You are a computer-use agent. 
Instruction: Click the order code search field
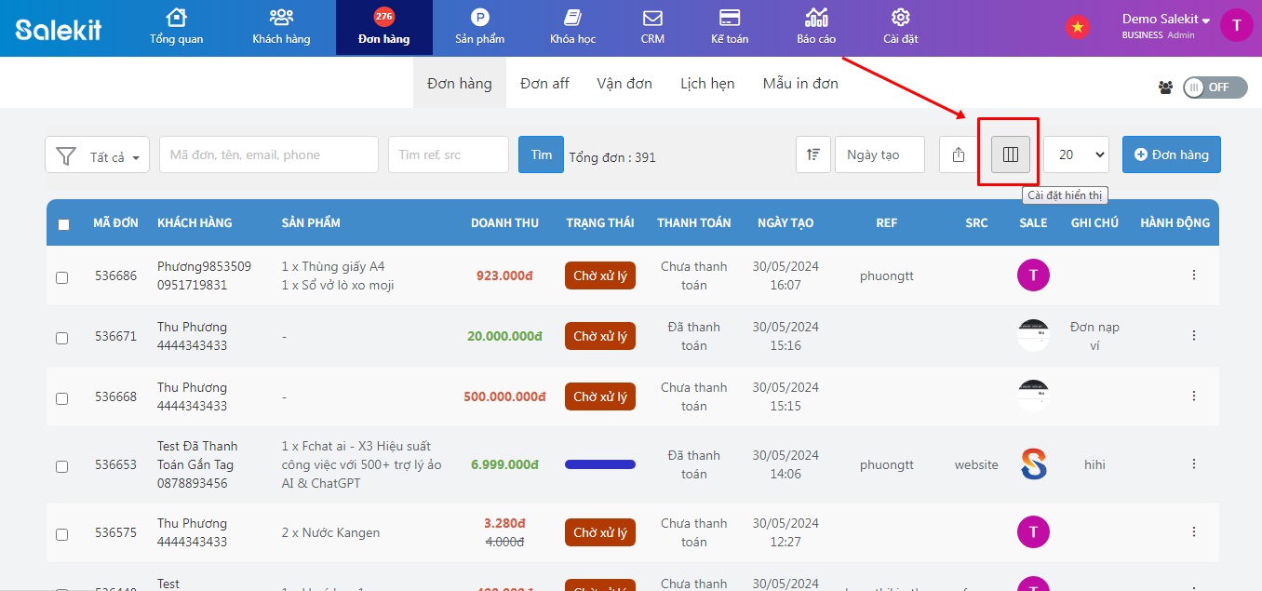coord(268,154)
